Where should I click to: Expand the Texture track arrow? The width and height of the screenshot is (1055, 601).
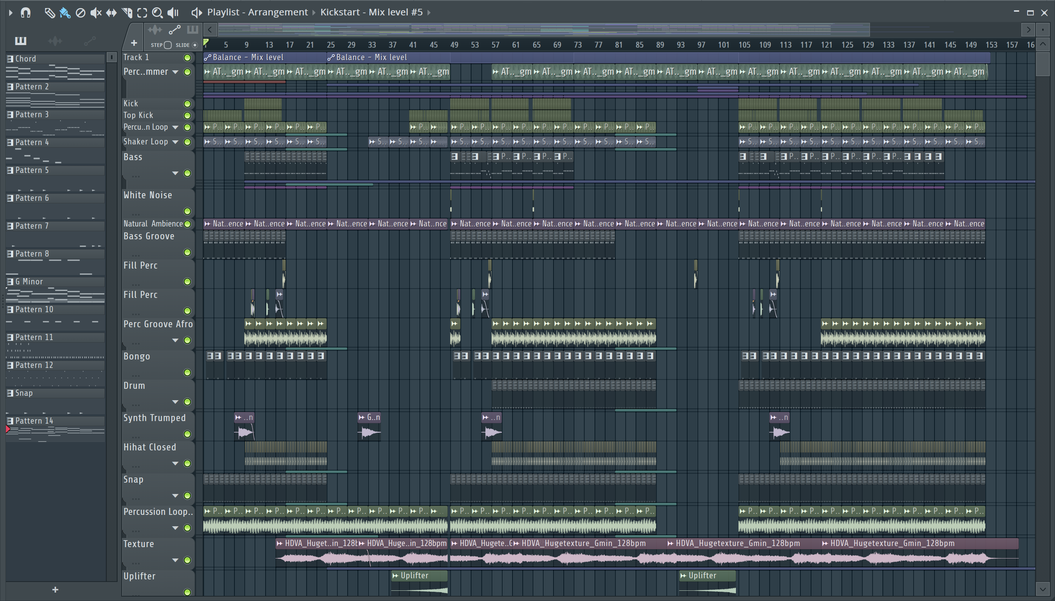click(175, 560)
